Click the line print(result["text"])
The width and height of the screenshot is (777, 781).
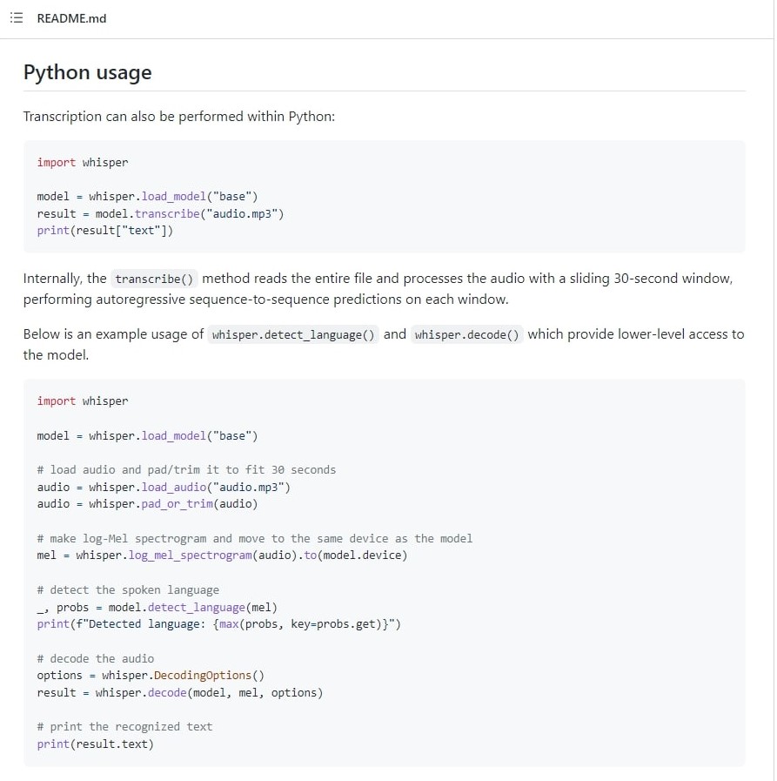tap(105, 231)
